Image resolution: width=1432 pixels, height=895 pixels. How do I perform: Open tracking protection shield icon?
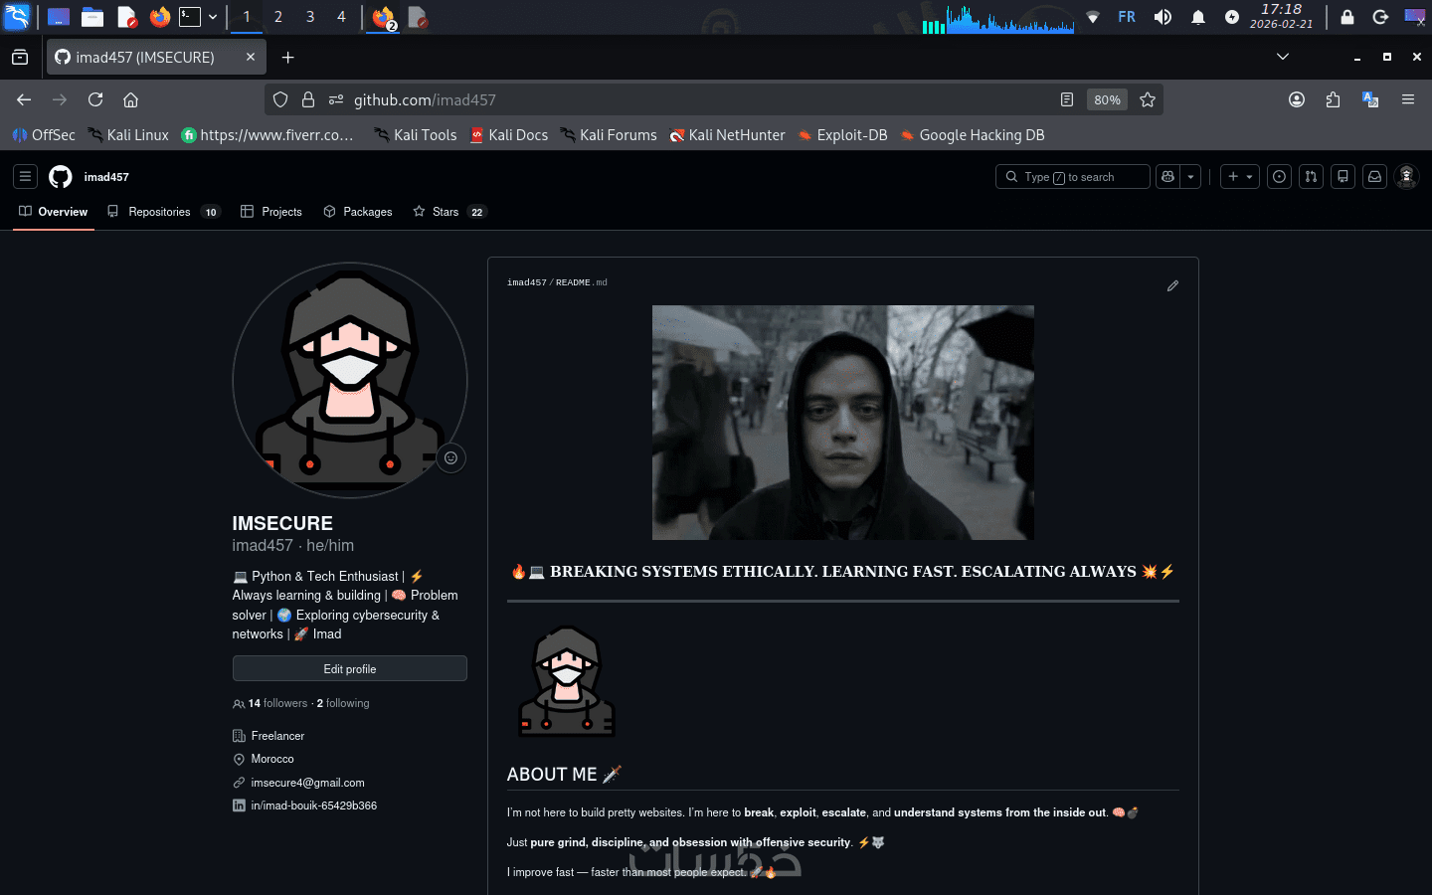[x=280, y=99]
